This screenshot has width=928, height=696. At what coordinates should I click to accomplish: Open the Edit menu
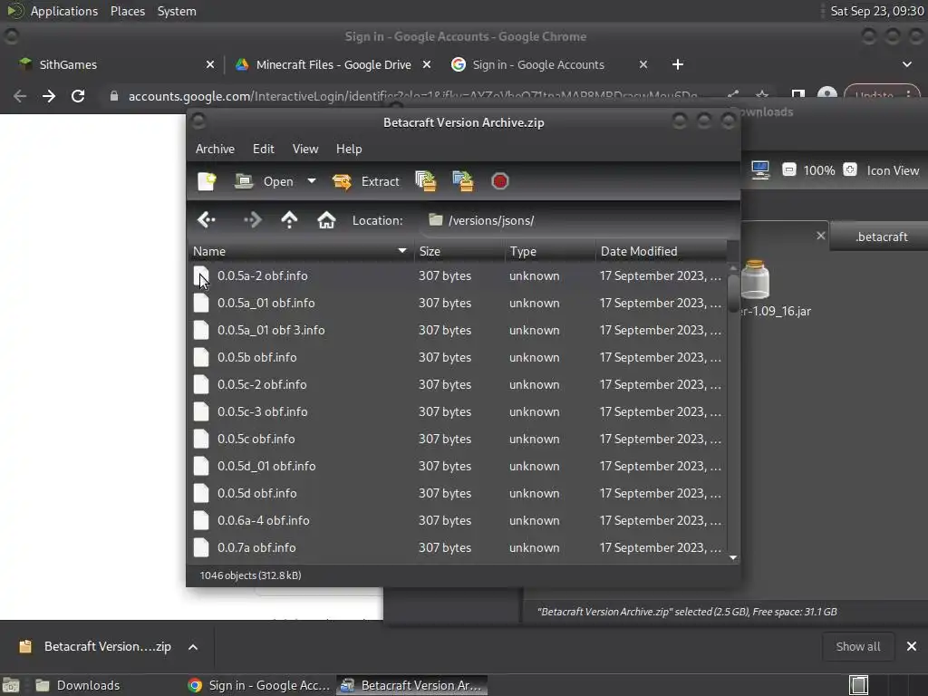[264, 150]
